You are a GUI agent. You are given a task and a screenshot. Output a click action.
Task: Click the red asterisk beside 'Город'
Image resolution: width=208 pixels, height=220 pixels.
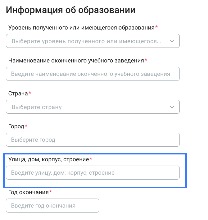[x=26, y=126]
